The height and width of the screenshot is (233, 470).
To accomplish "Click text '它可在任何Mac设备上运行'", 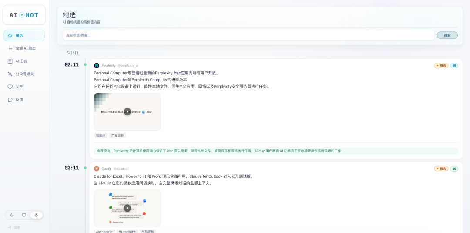I will coord(118,87).
